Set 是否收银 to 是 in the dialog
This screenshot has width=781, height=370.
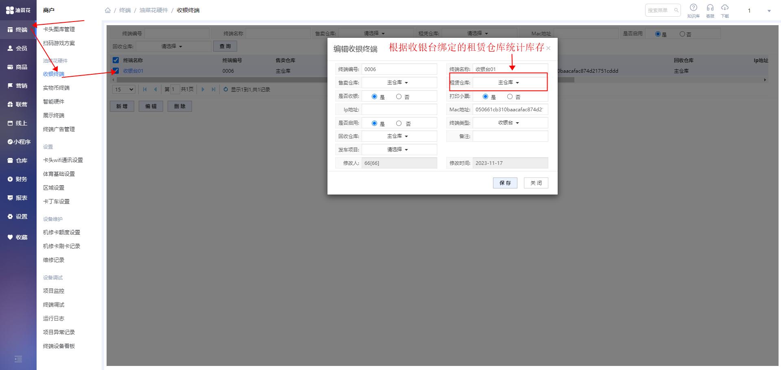pos(375,97)
